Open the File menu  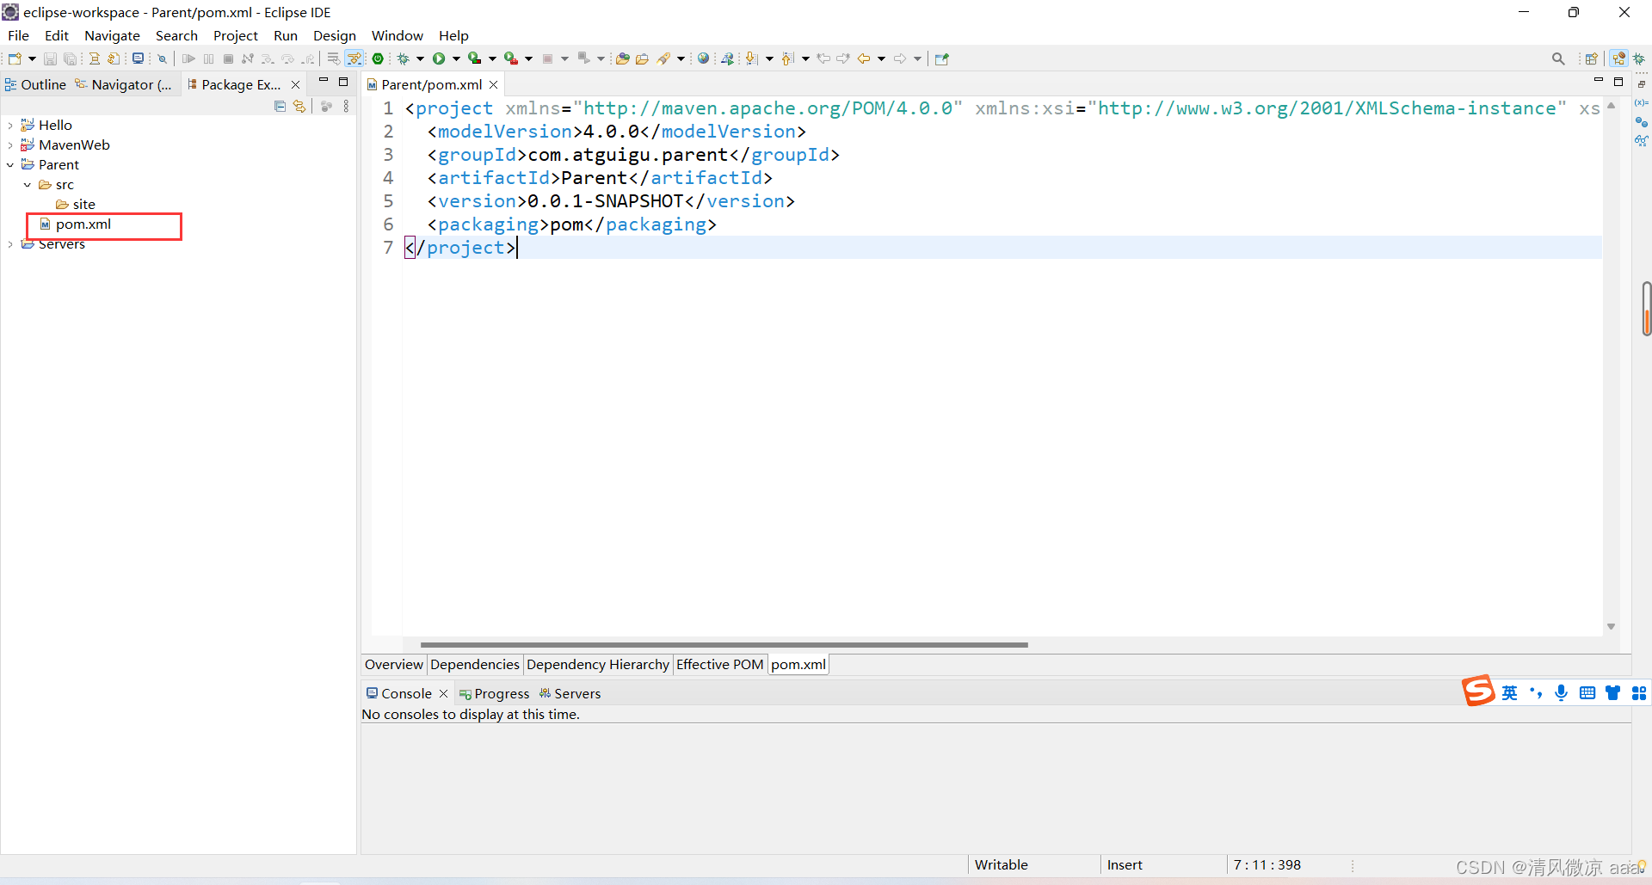click(x=18, y=35)
